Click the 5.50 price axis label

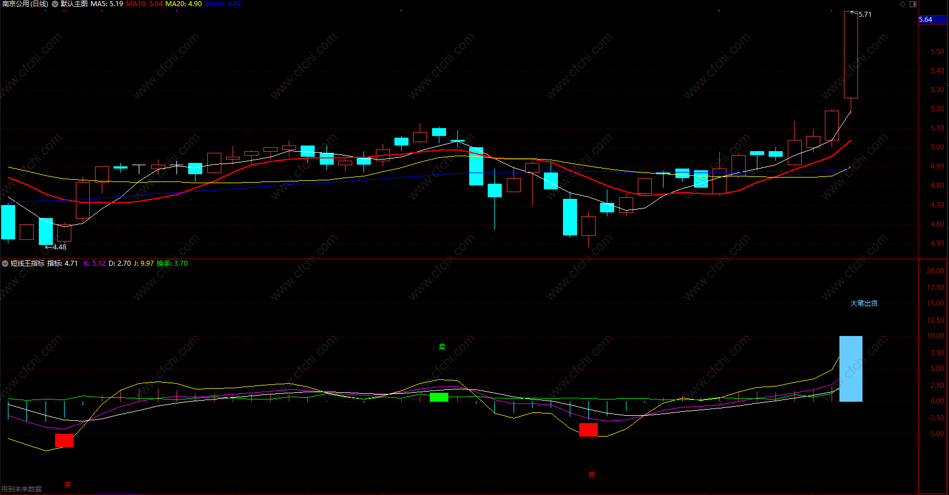937,52
